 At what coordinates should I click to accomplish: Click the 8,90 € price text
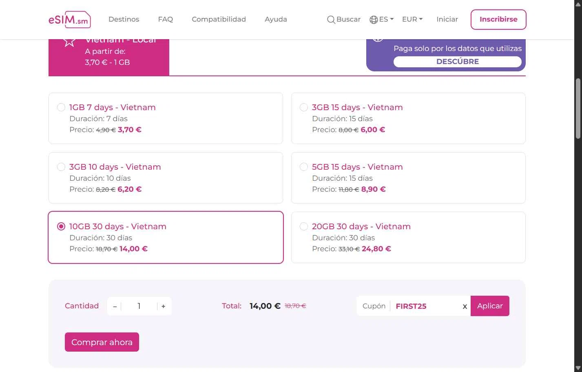point(374,189)
